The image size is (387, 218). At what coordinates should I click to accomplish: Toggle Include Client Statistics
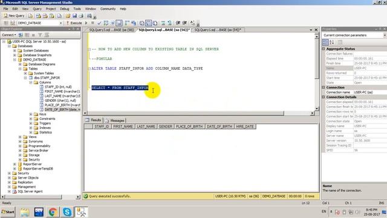(x=134, y=23)
